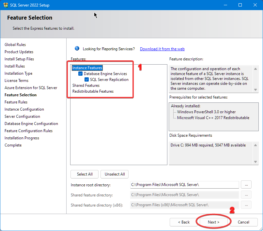Click Database Engine Configuration step
Image resolution: width=263 pixels, height=231 pixels.
pos(31,124)
